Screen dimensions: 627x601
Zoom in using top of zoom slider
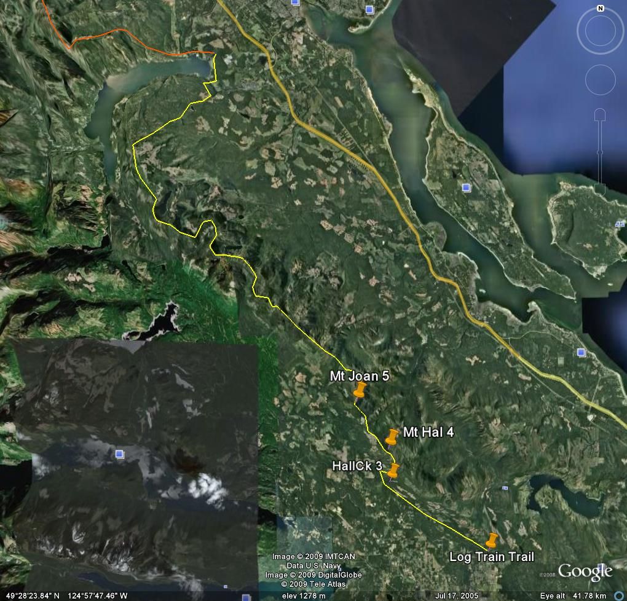tap(601, 115)
